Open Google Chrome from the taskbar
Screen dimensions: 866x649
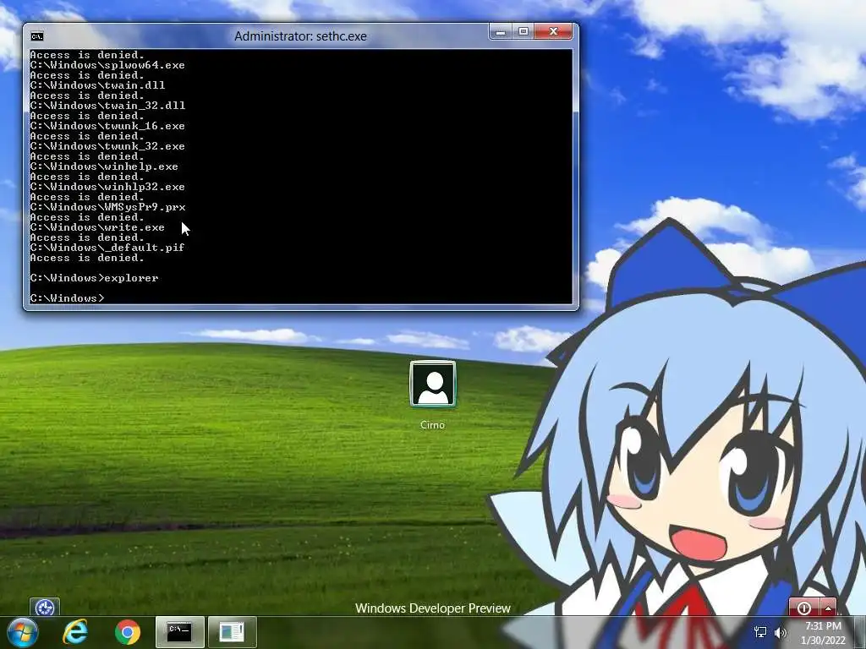coord(128,632)
